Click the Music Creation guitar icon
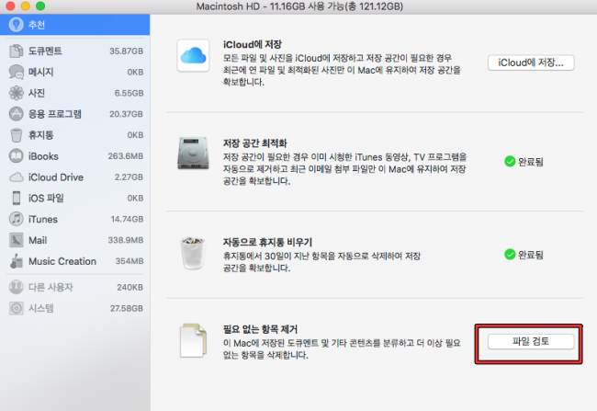Image resolution: width=597 pixels, height=411 pixels. (x=16, y=261)
